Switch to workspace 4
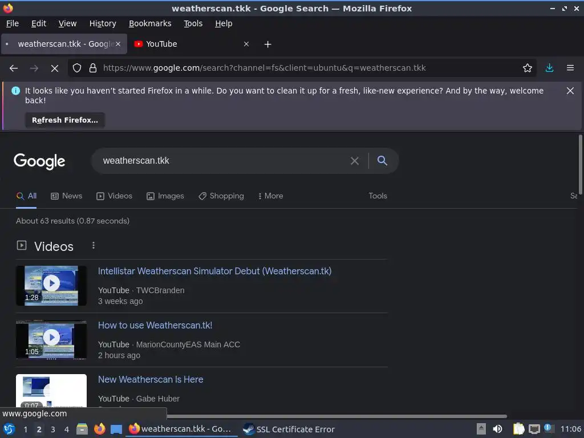The image size is (584, 438). pos(67,429)
